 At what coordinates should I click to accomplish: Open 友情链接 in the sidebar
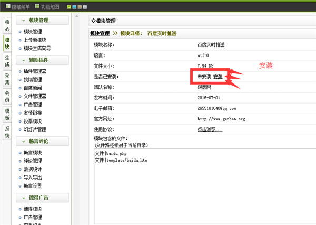[33, 113]
